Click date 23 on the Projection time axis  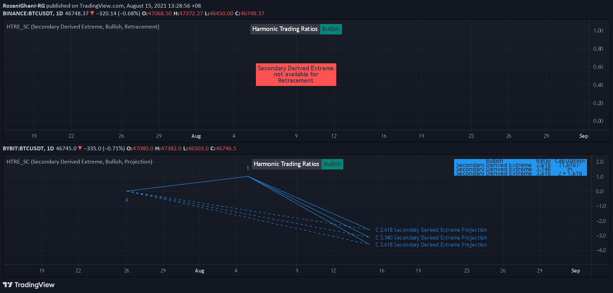[x=467, y=271]
